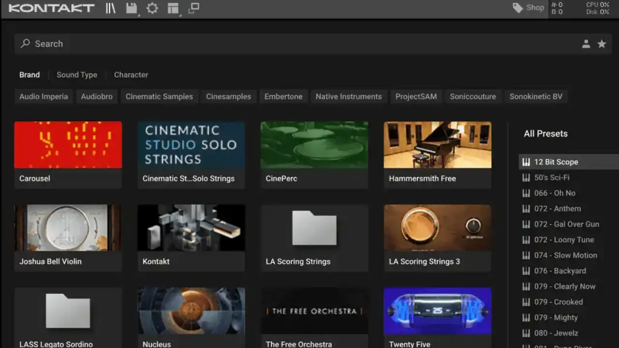Click the Soniccouture brand button
The width and height of the screenshot is (619, 348).
[472, 97]
